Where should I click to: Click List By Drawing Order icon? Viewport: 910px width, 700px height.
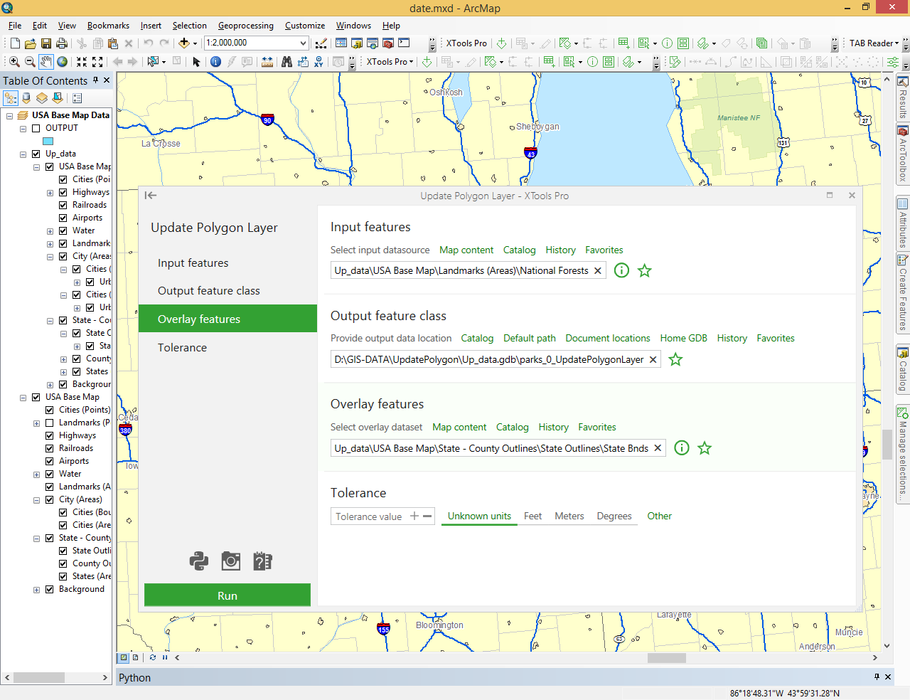[11, 97]
